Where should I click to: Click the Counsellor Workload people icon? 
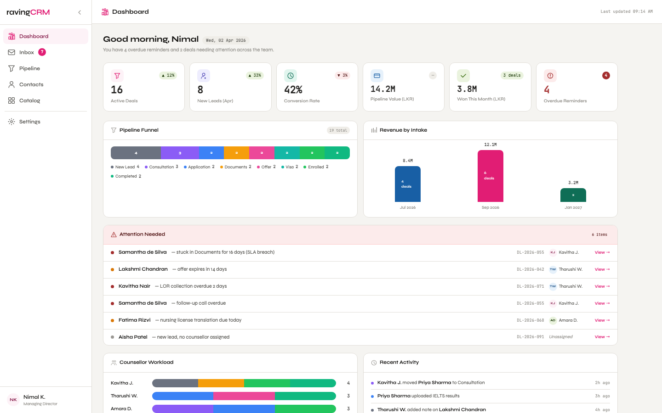114,362
